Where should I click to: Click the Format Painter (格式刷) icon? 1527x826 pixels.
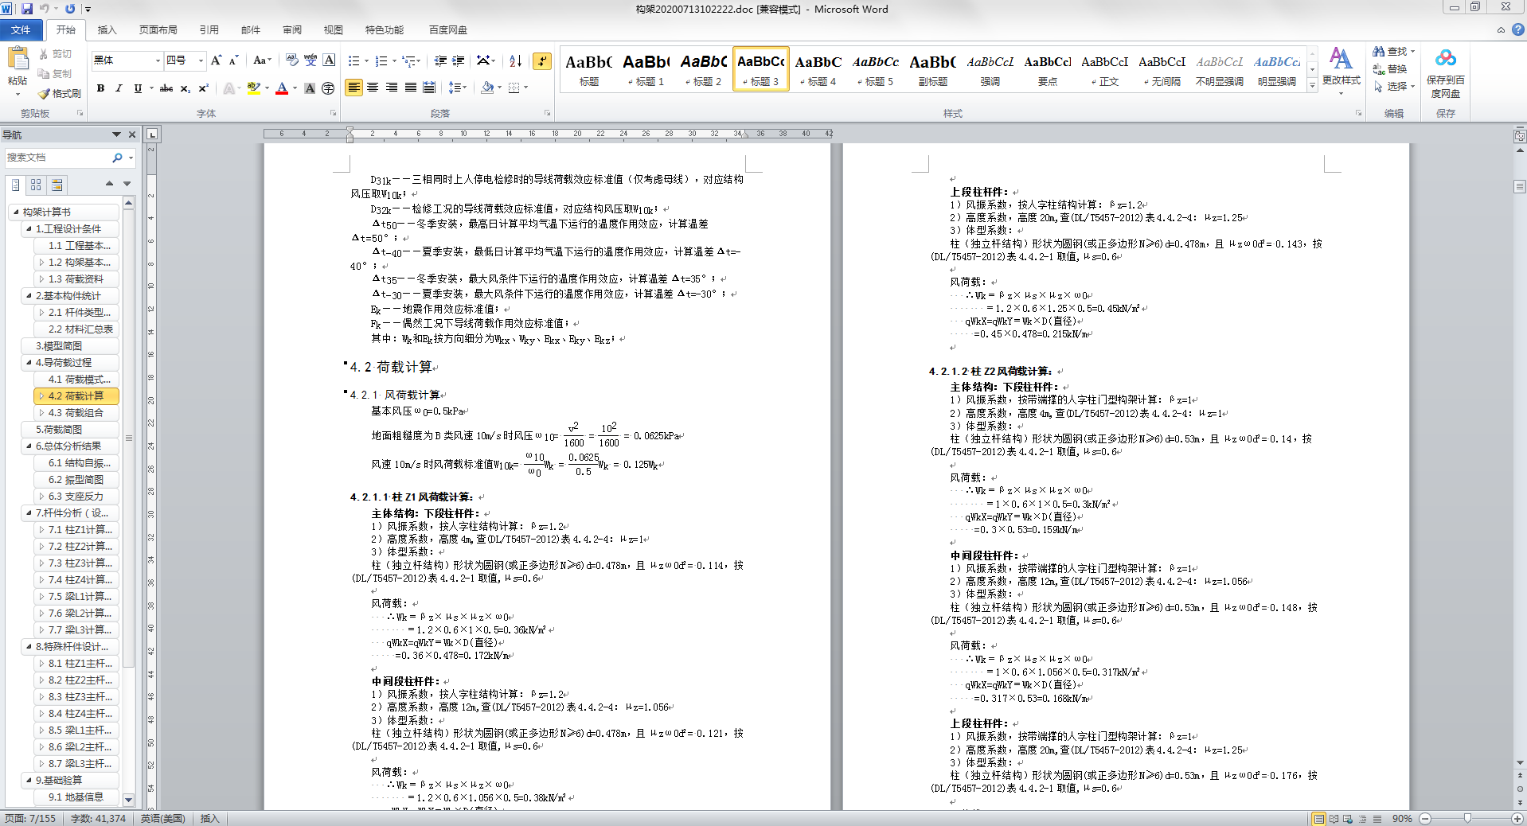tap(60, 93)
